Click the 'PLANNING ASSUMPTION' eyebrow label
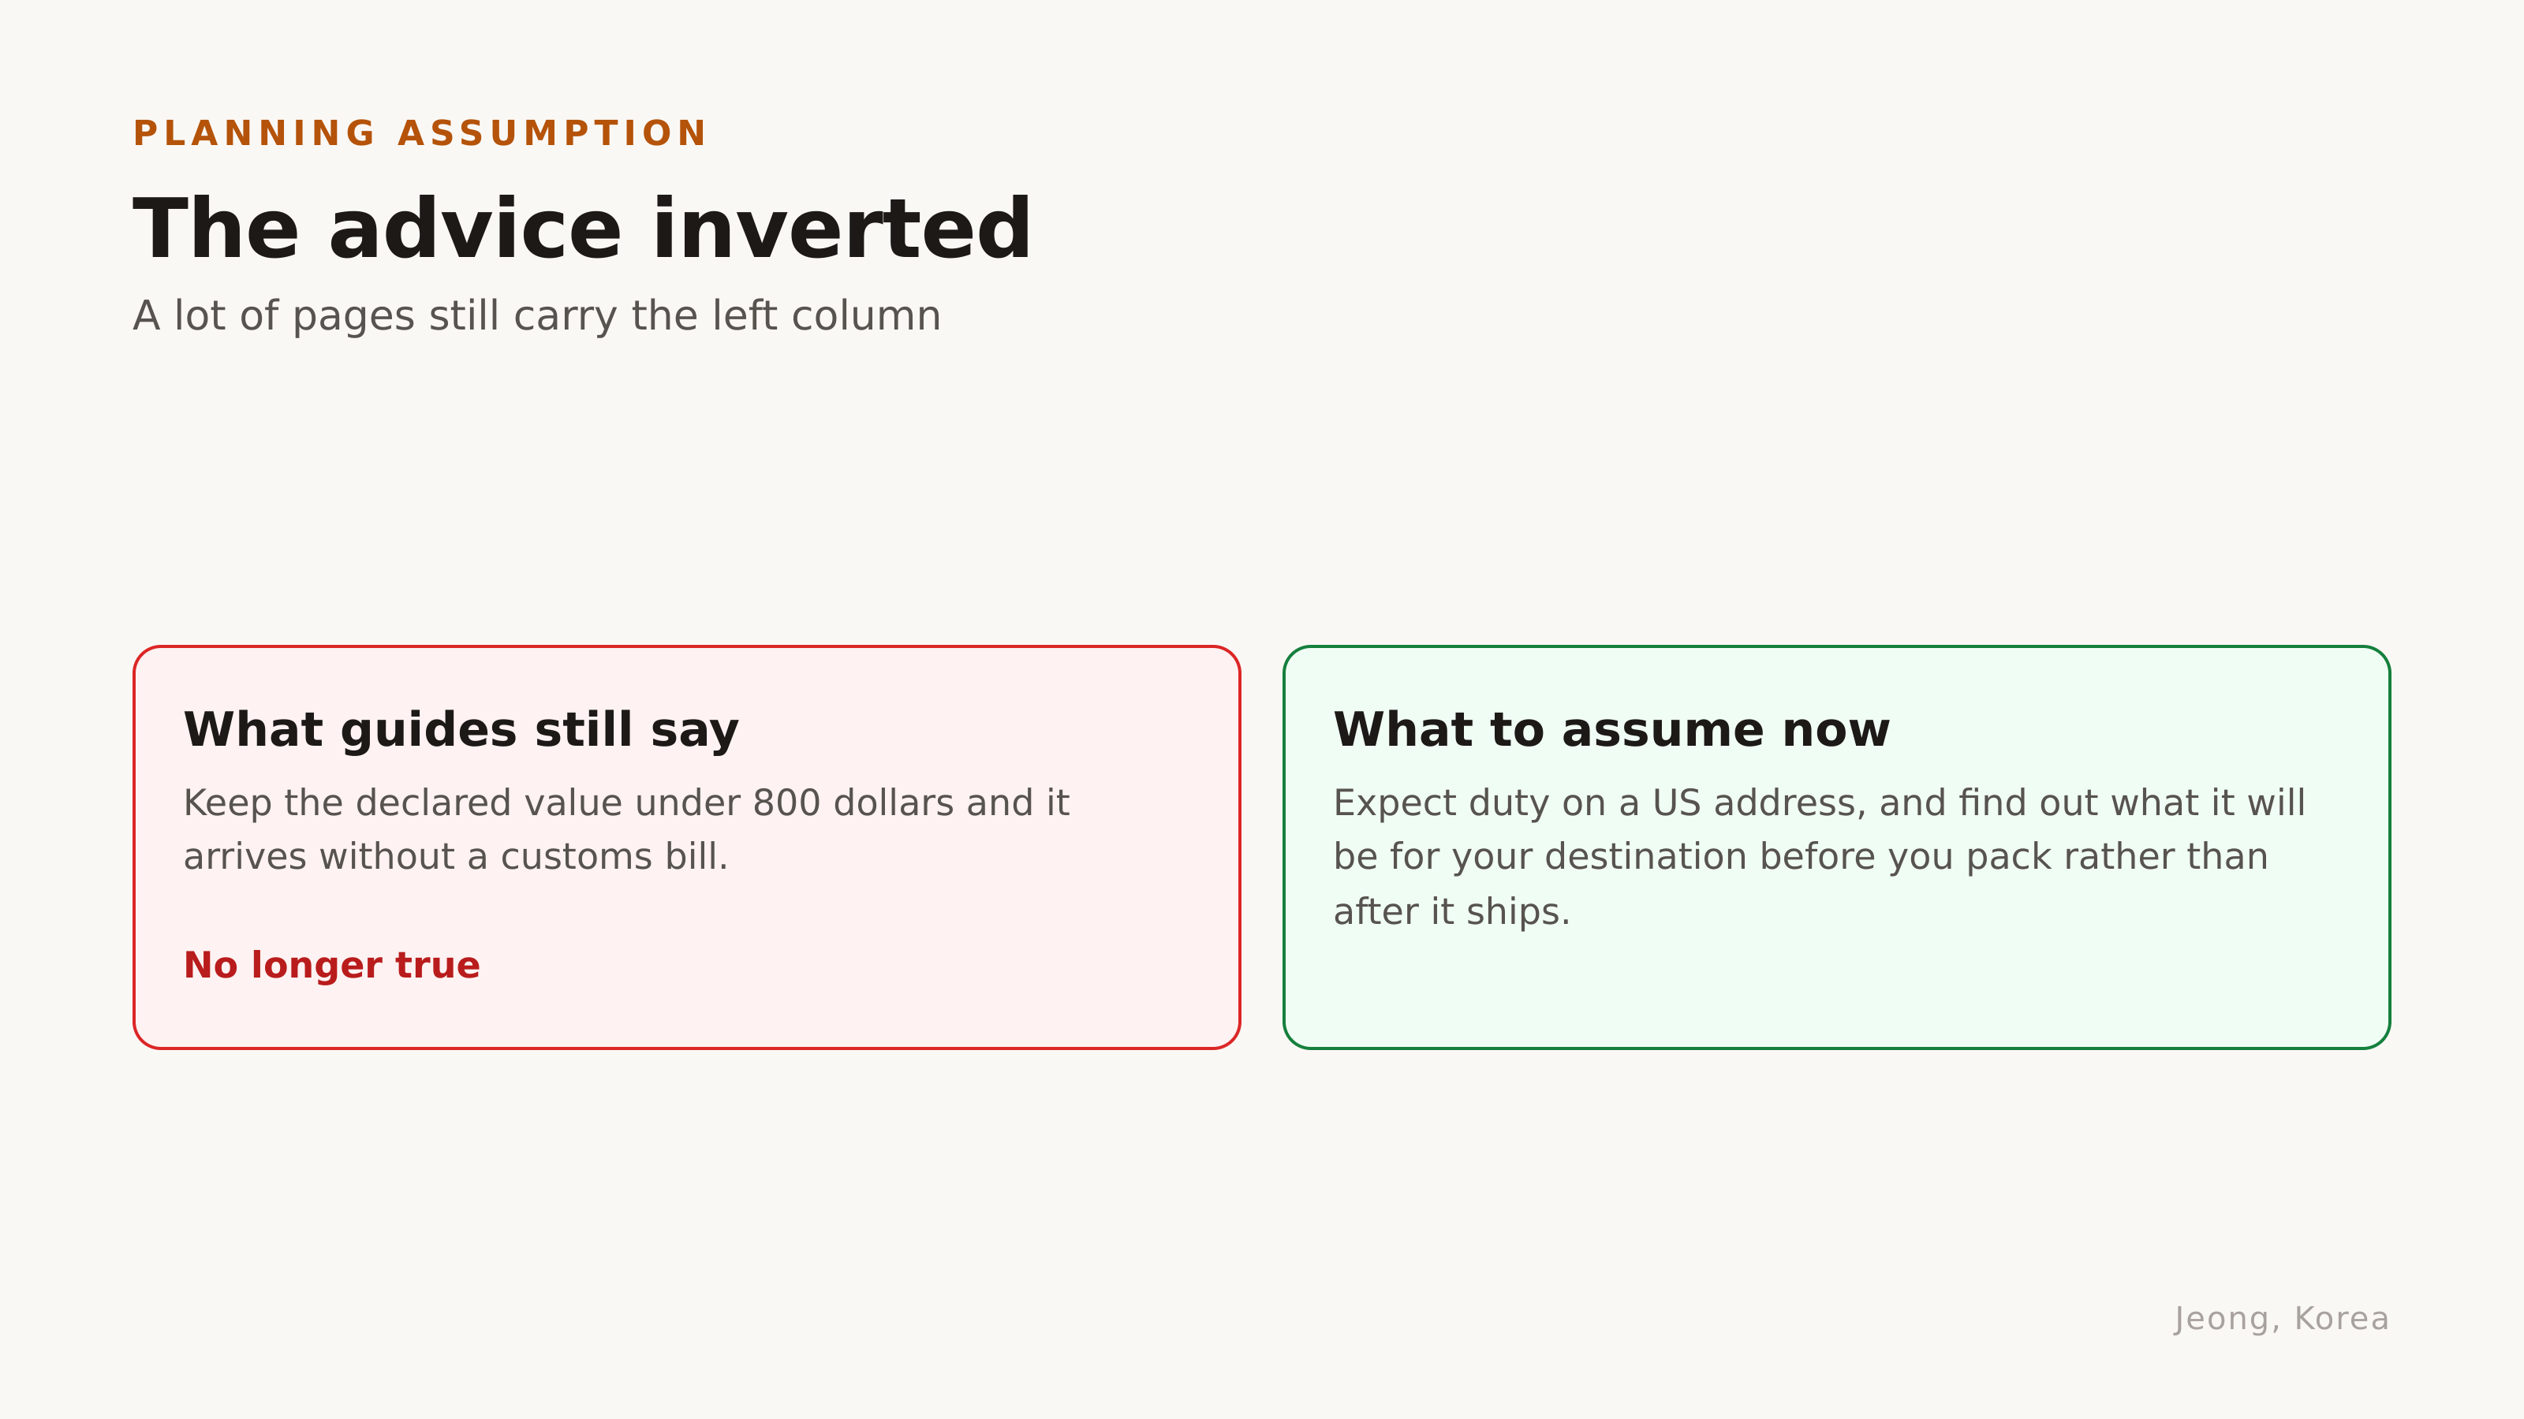The width and height of the screenshot is (2524, 1419). click(420, 133)
